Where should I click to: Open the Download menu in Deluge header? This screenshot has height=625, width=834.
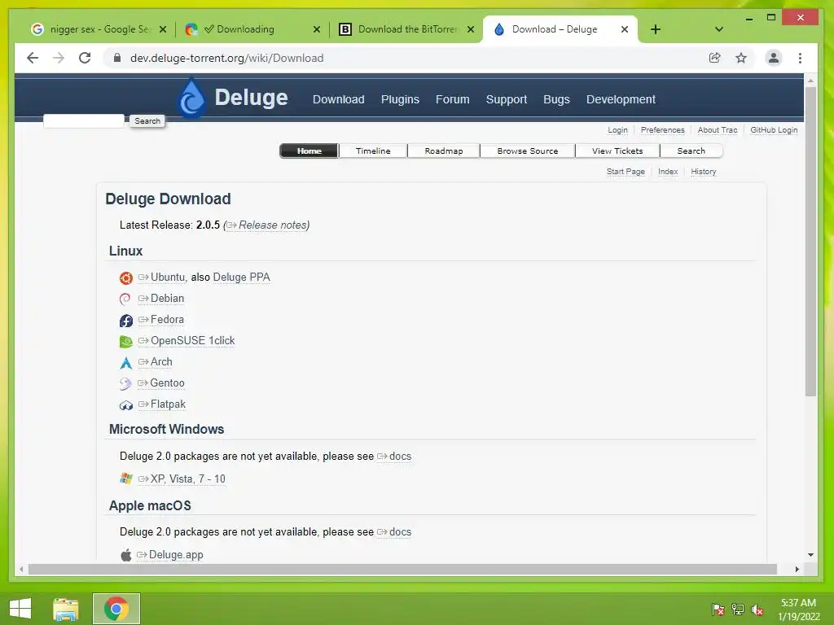tap(338, 99)
